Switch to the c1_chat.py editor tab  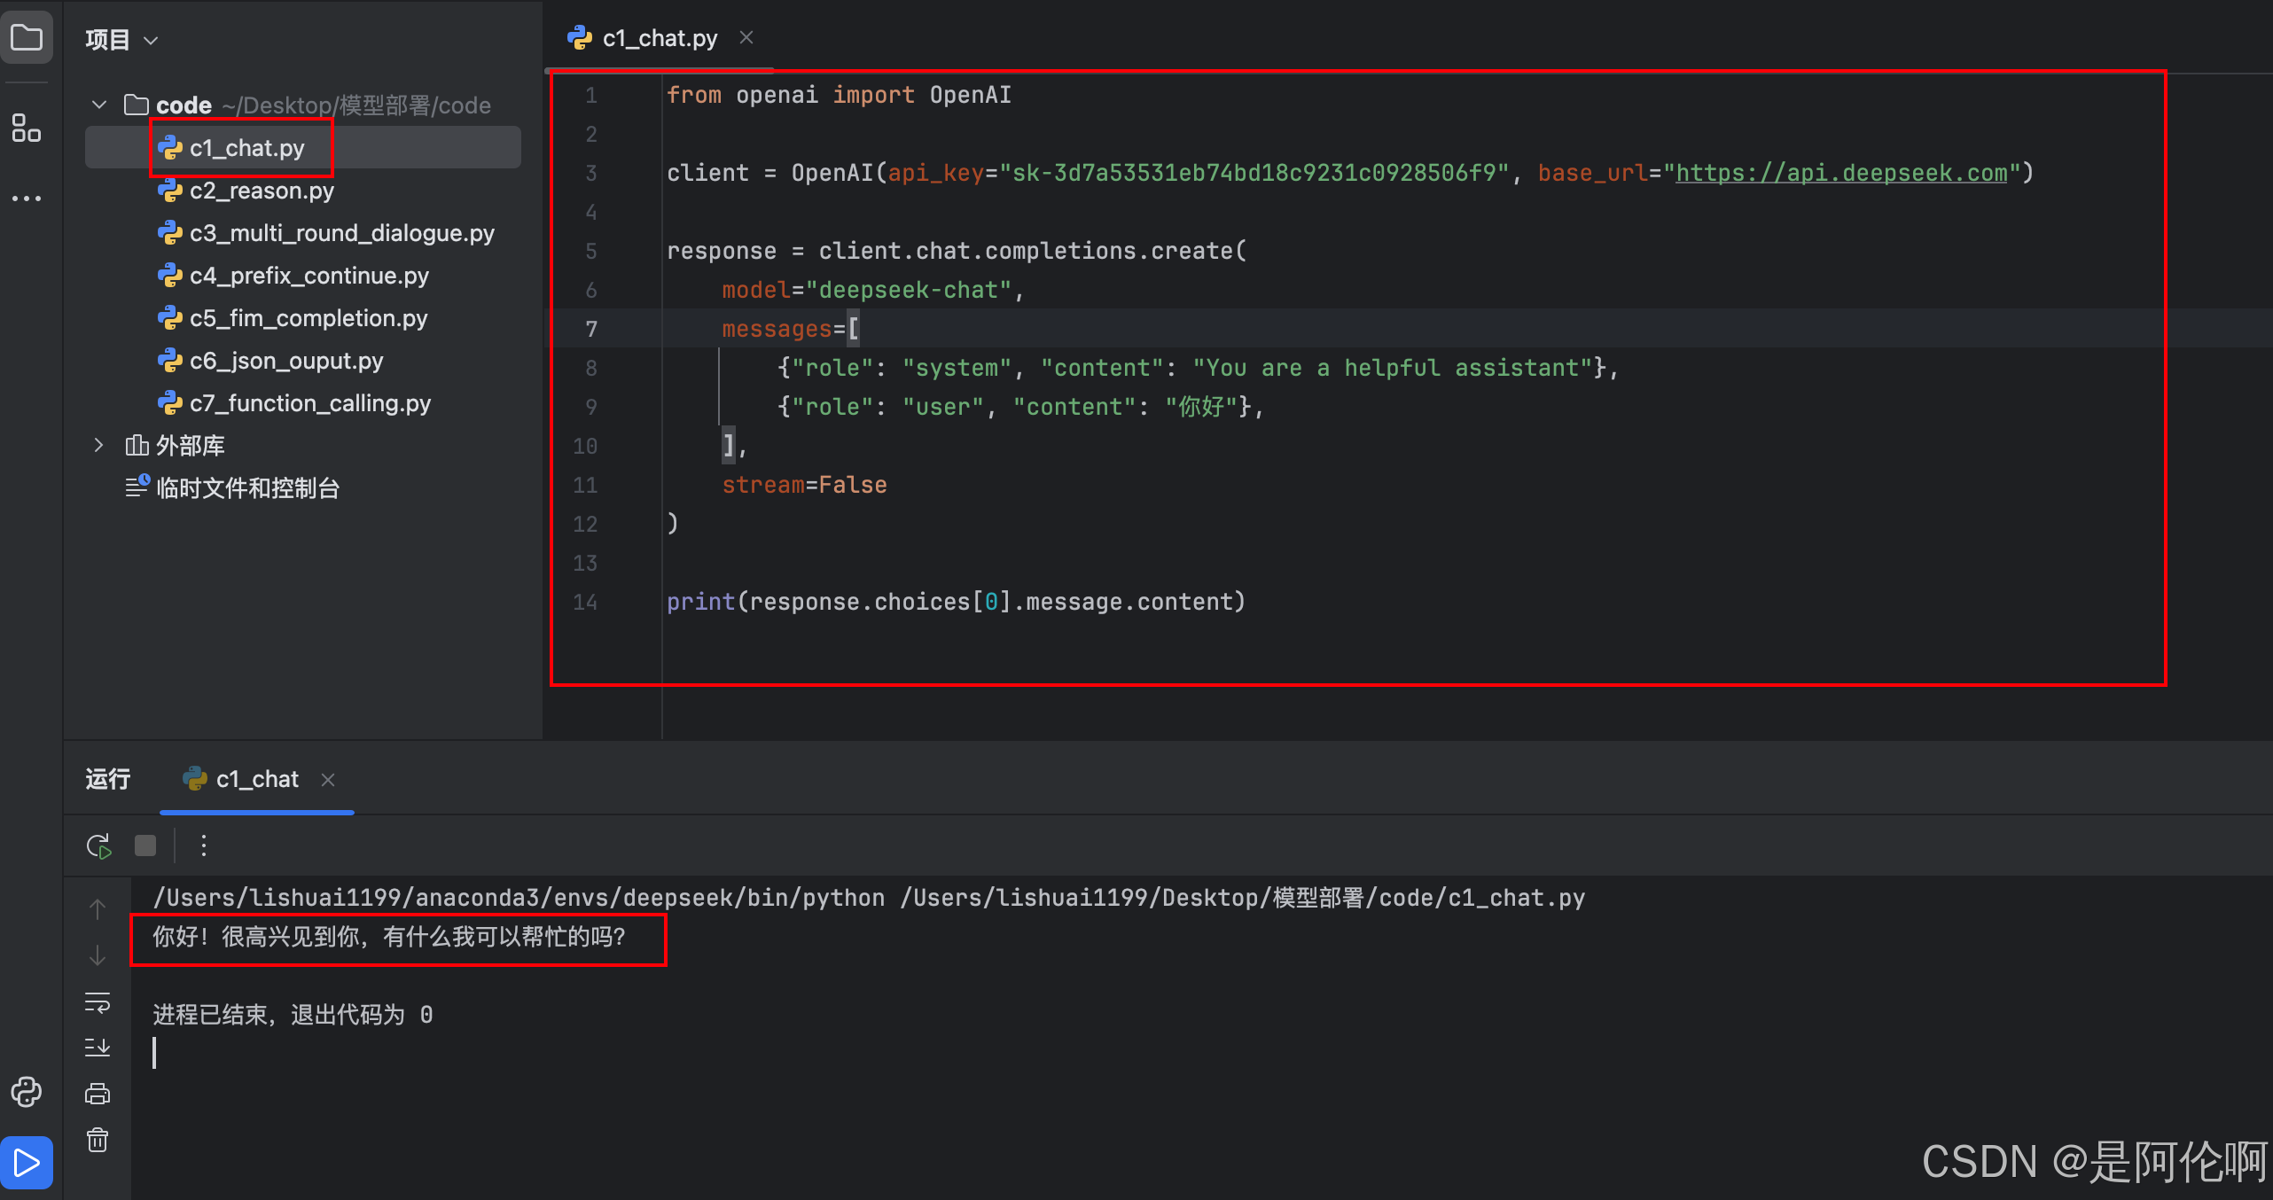(x=659, y=38)
